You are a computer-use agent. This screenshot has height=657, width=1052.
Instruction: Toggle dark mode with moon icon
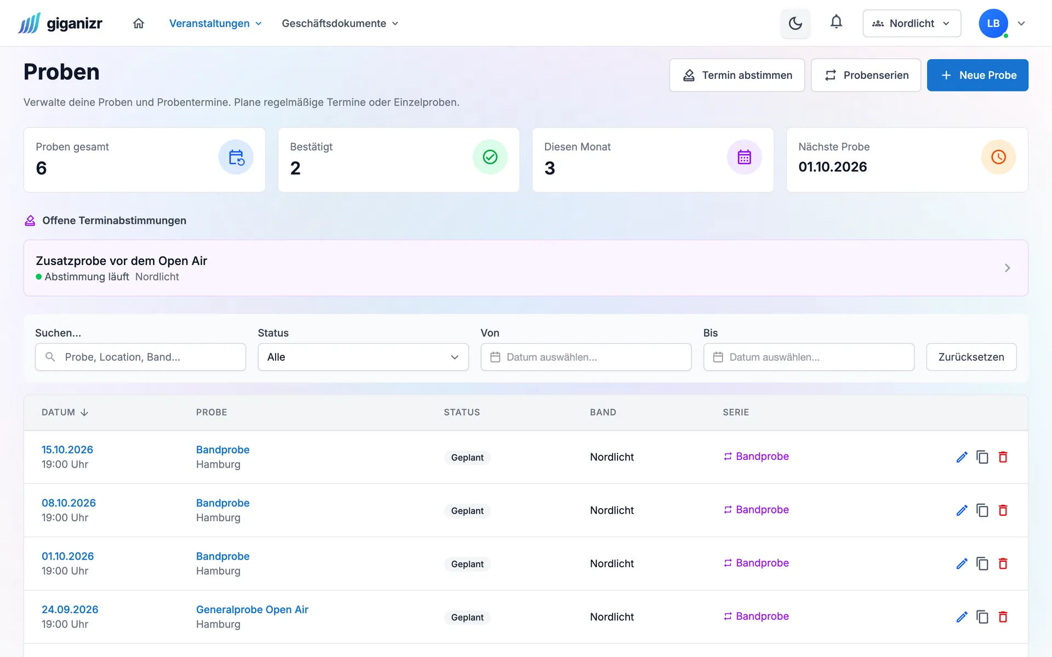click(795, 24)
